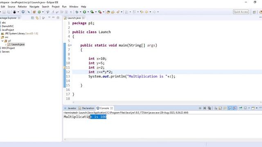Collapse the main method fold on line 6

tap(71, 45)
